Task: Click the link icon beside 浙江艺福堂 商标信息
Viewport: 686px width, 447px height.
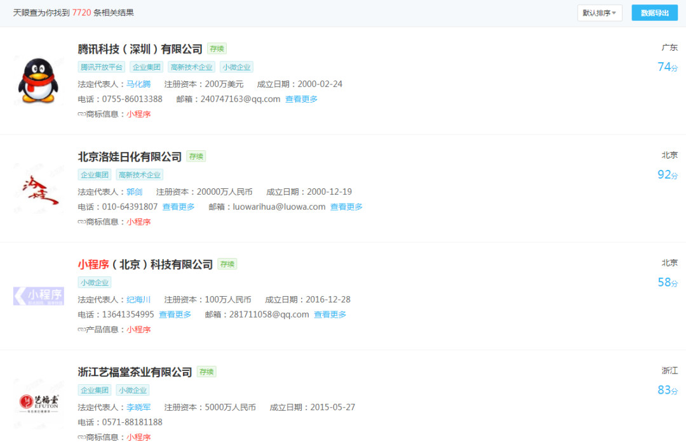Action: tap(81, 437)
